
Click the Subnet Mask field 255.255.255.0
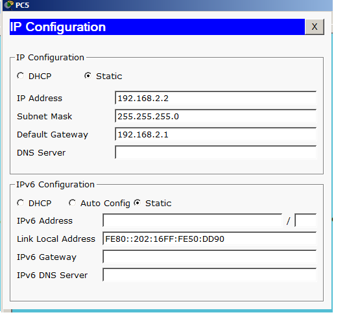click(x=216, y=116)
